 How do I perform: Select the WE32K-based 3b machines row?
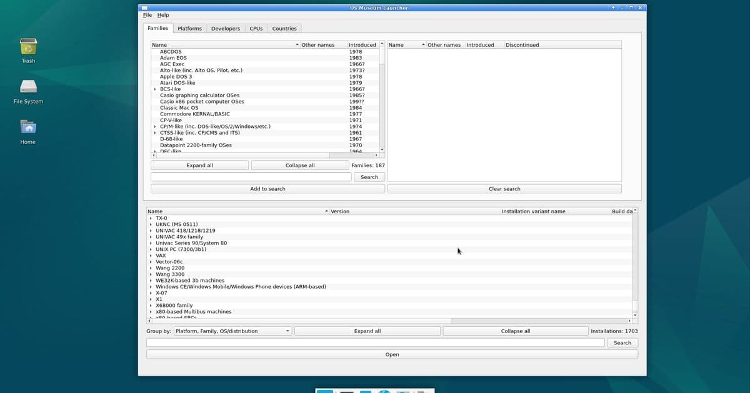pyautogui.click(x=389, y=281)
